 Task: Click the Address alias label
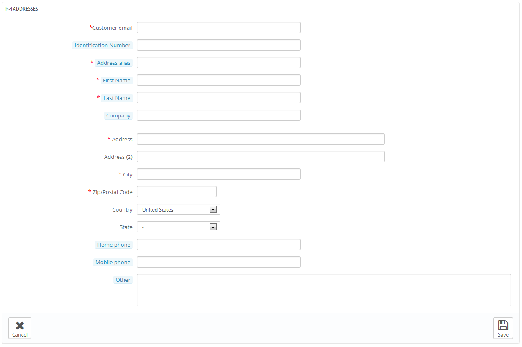click(114, 63)
